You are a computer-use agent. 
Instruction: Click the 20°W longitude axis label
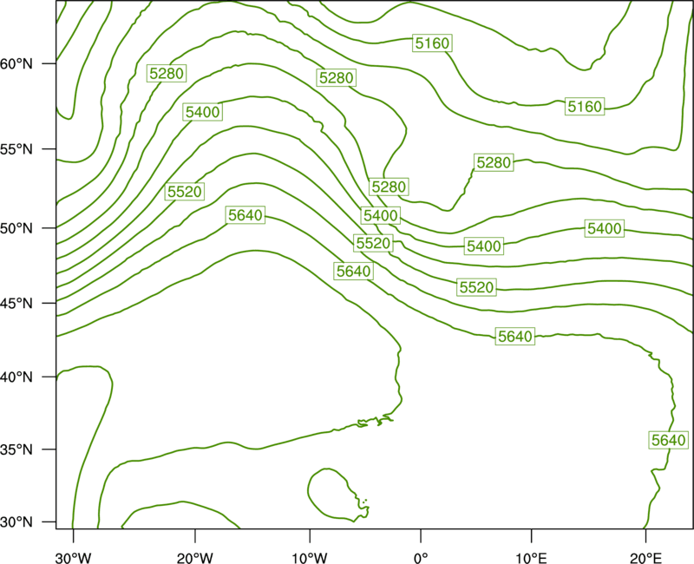(194, 558)
